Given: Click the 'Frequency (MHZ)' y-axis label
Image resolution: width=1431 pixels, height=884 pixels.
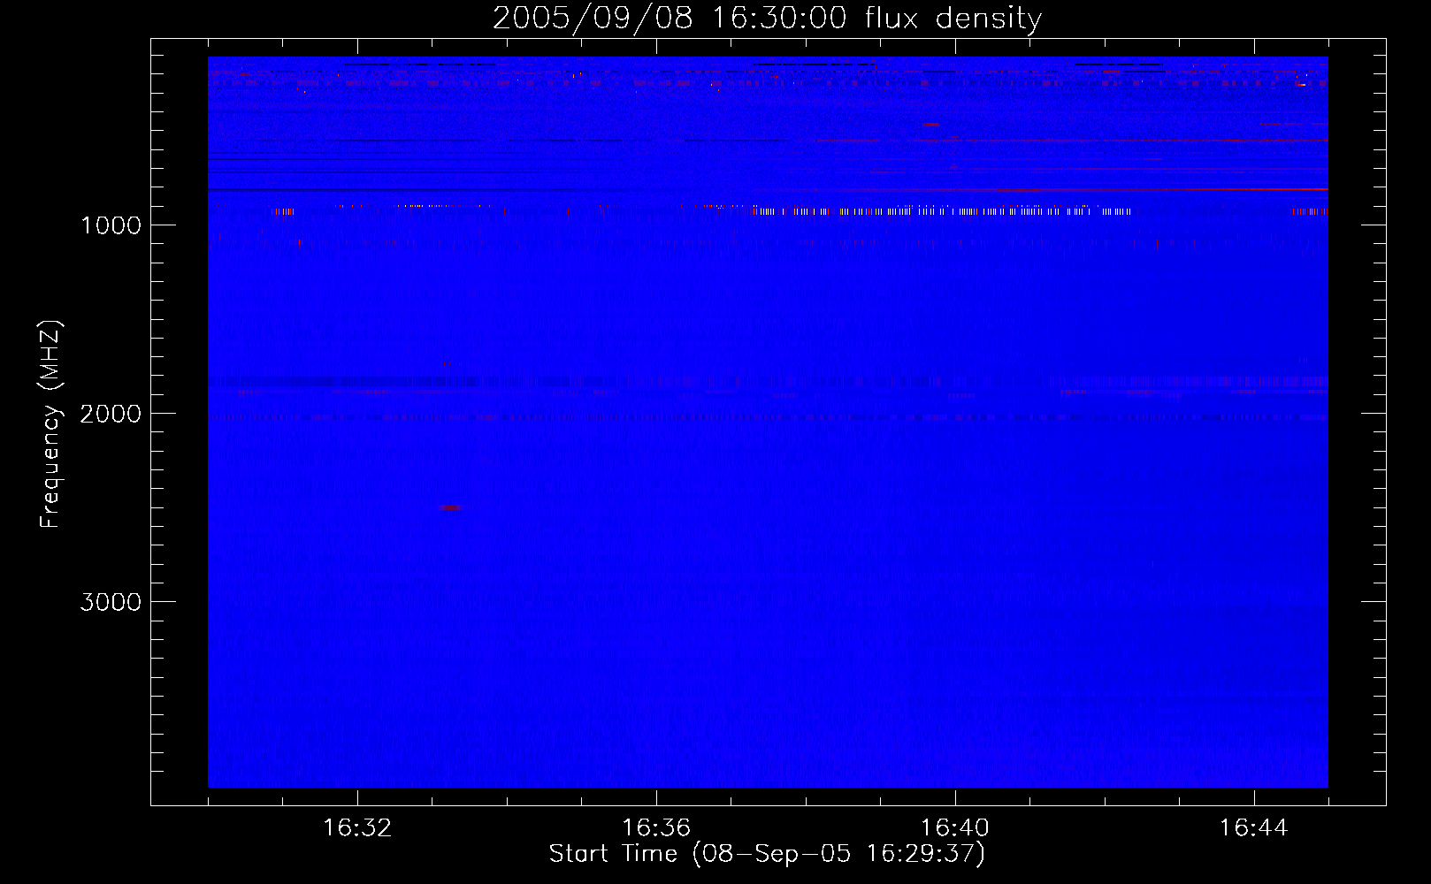Looking at the screenshot, I should (x=50, y=424).
